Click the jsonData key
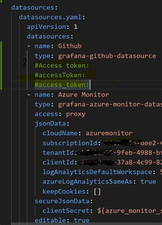Viewport: 162px width, 225px height. pyautogui.click(x=50, y=124)
